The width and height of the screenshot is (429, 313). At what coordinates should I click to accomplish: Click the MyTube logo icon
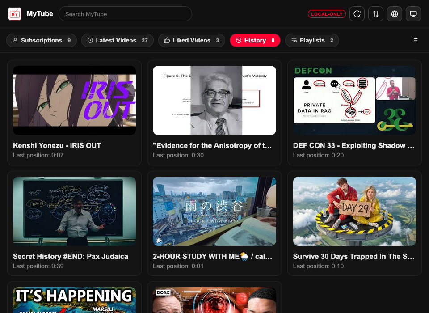[x=15, y=14]
